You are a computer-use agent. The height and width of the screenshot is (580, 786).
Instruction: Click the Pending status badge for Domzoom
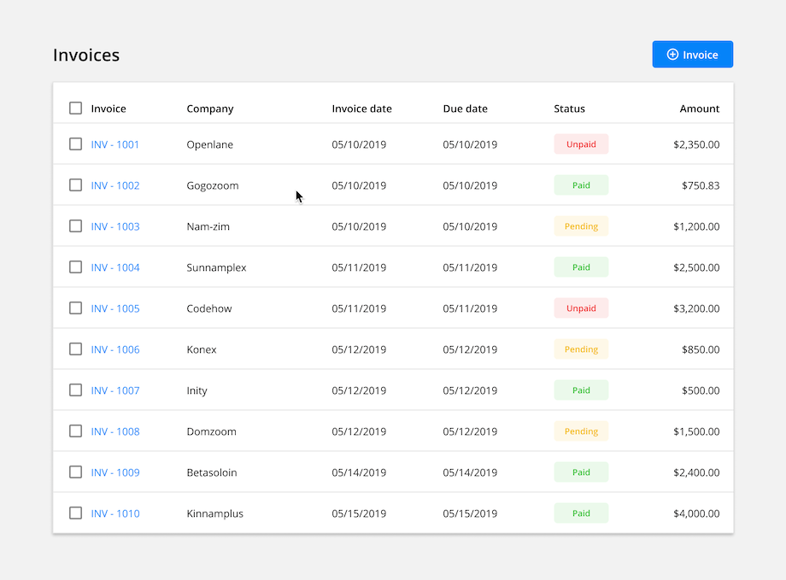pos(581,431)
